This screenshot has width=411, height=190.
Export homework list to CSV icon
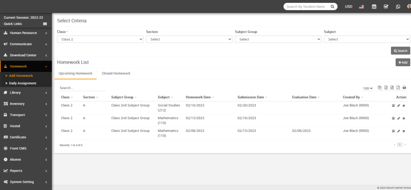point(392,88)
